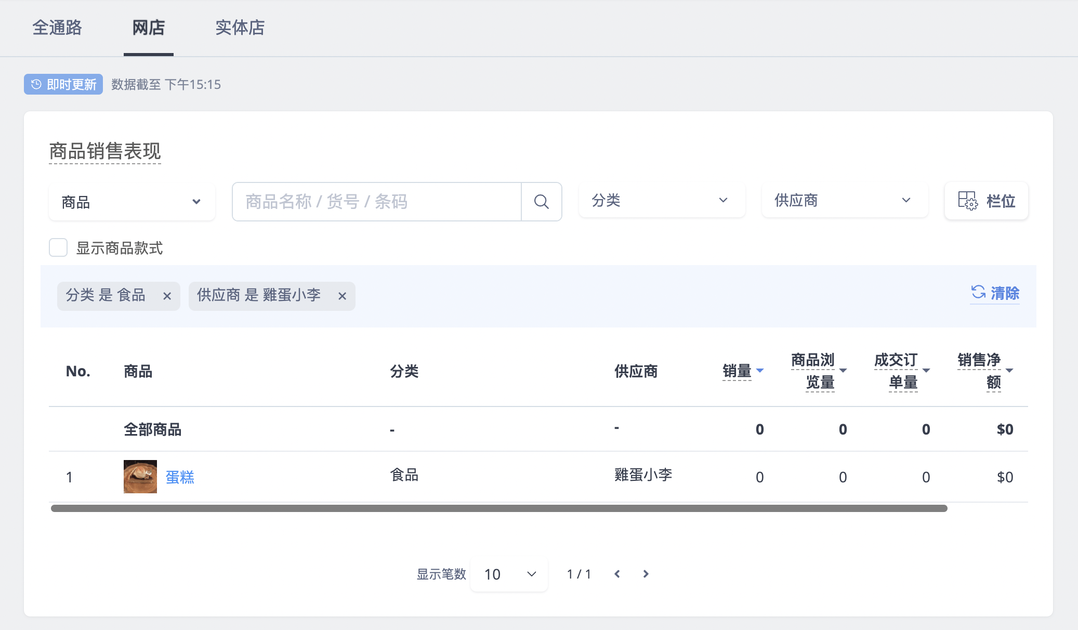Switch to the 网店 tab
The width and height of the screenshot is (1078, 630).
pyautogui.click(x=149, y=28)
